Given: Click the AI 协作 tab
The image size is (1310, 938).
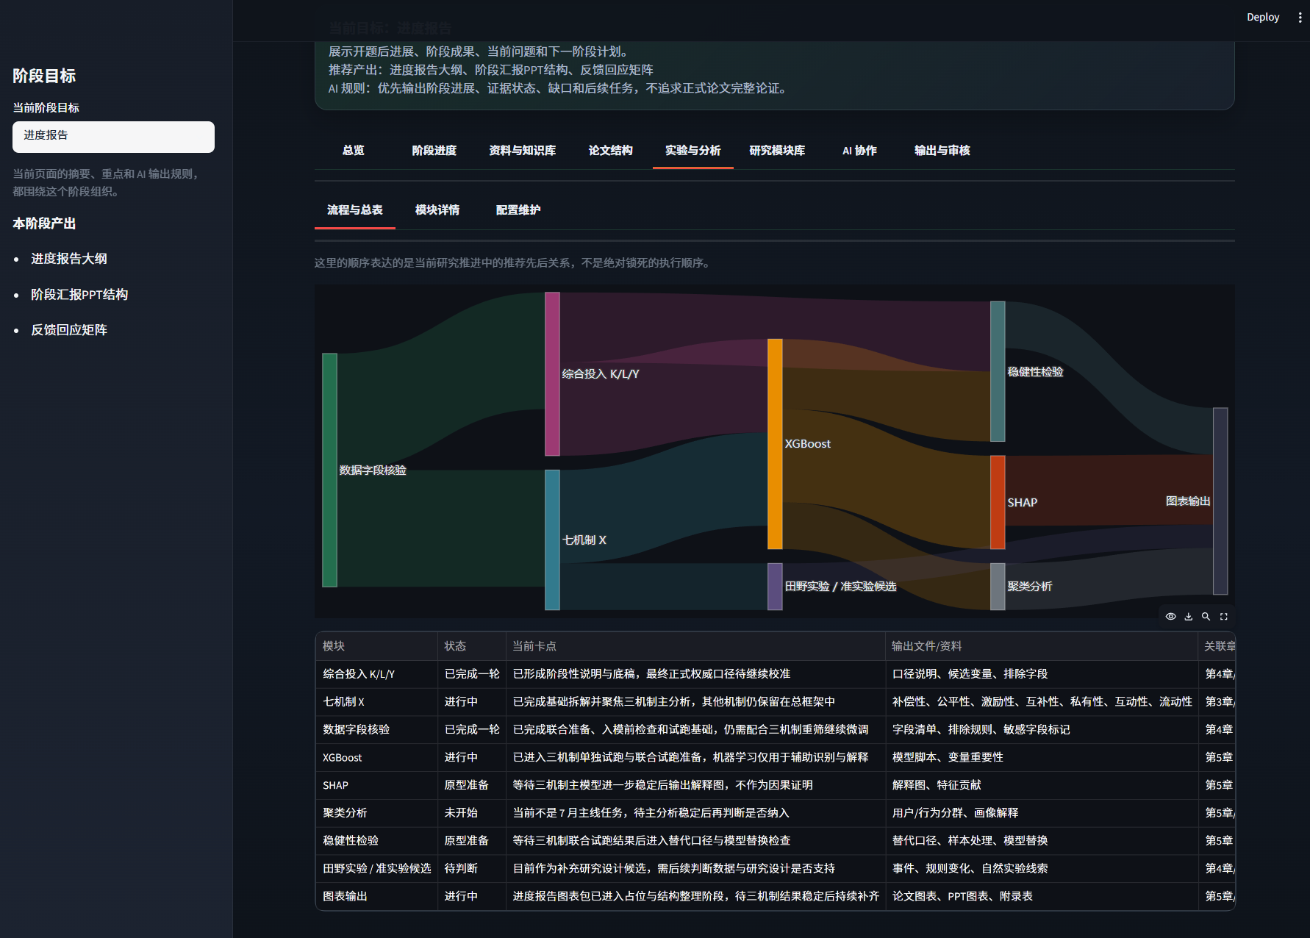Looking at the screenshot, I should point(859,150).
